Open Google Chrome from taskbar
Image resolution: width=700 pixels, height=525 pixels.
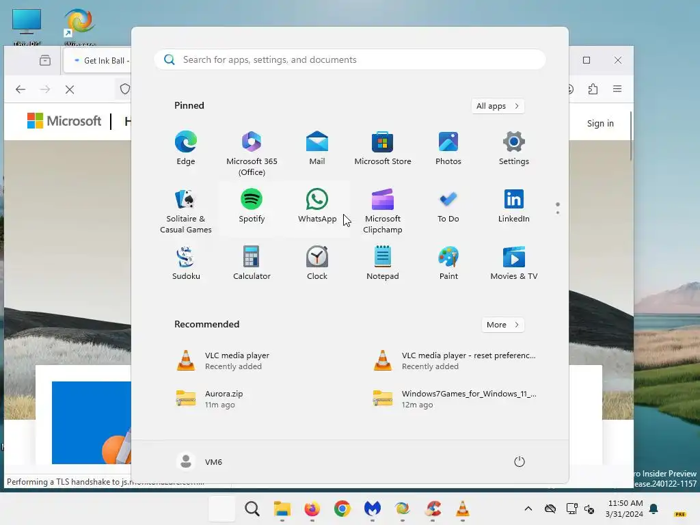(x=342, y=509)
